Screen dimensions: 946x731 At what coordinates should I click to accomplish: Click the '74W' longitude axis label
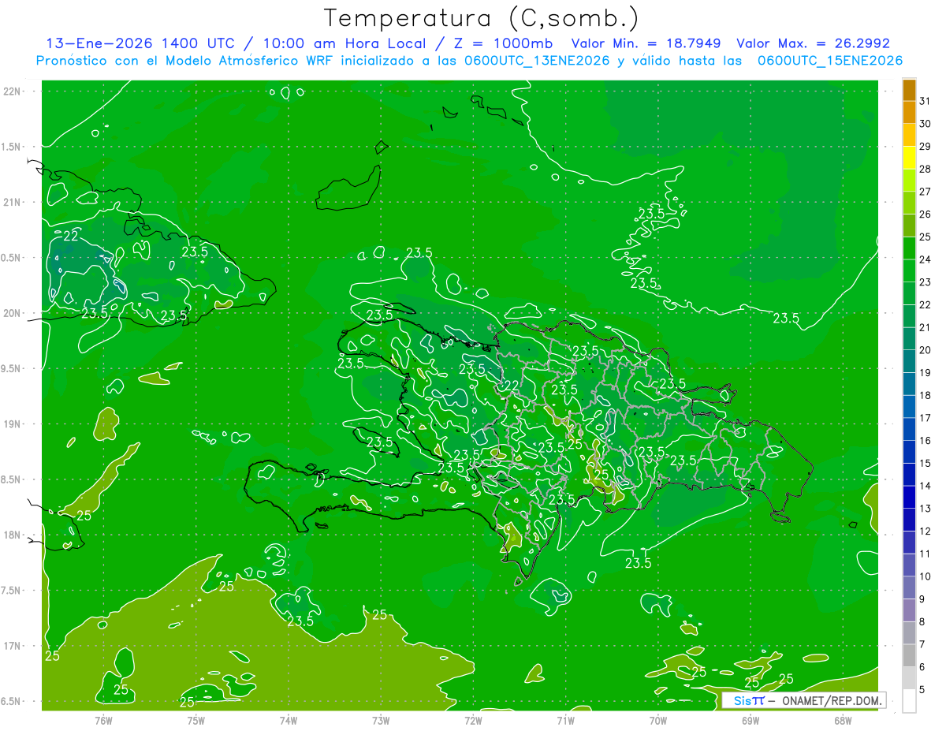click(x=289, y=721)
